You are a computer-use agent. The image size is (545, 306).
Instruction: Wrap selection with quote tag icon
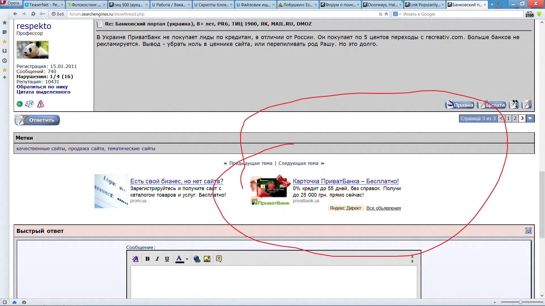219,259
